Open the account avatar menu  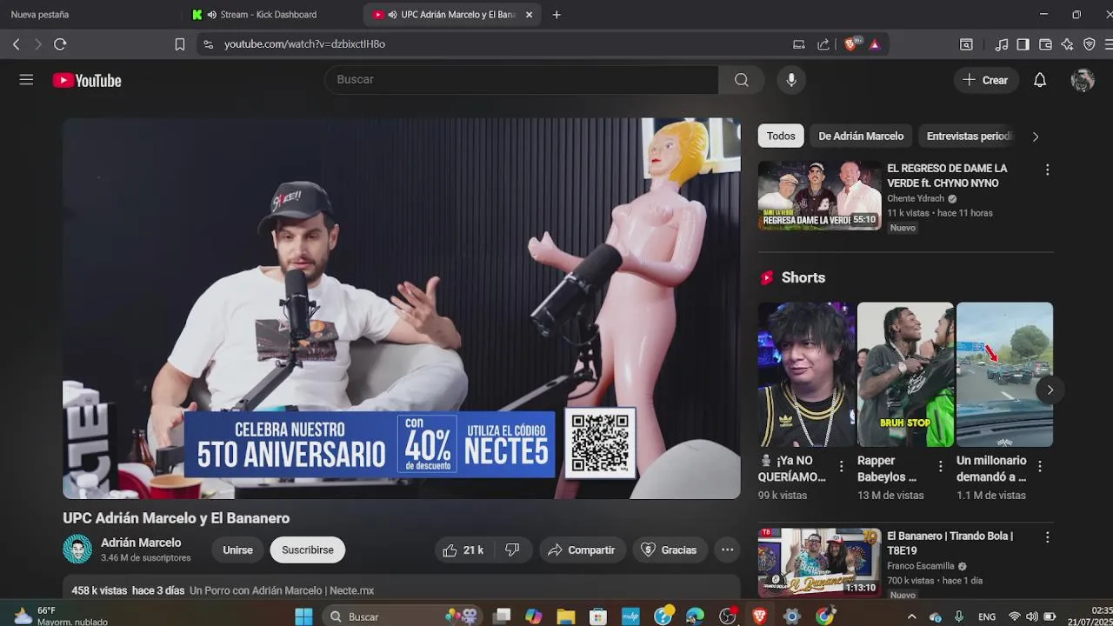(1083, 80)
